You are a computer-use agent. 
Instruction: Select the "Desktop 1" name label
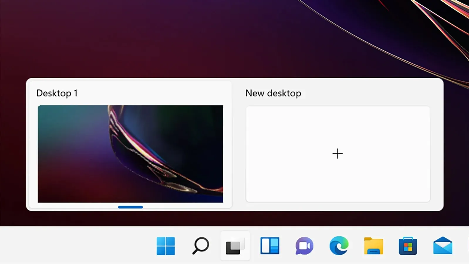click(x=57, y=93)
